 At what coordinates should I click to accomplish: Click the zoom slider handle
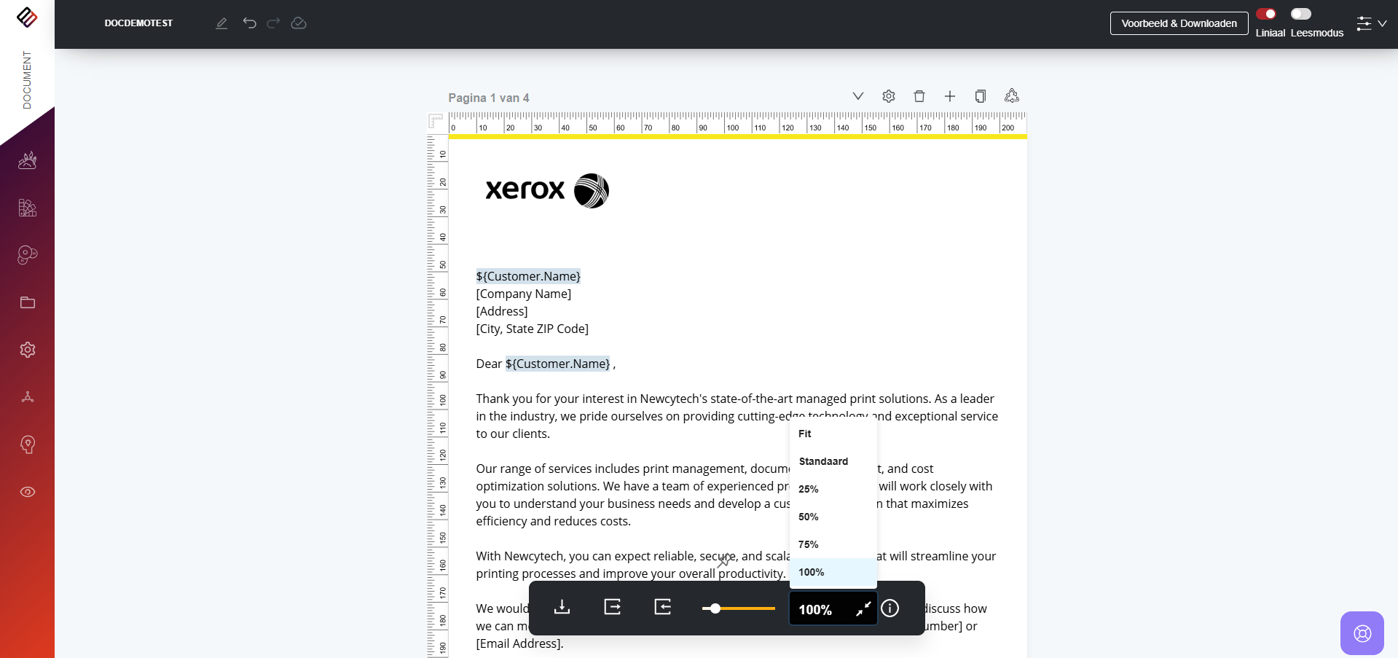715,608
